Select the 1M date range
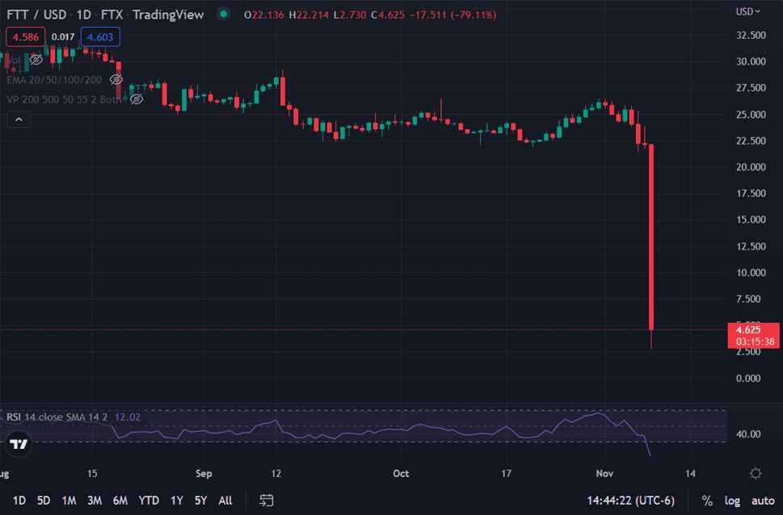 click(69, 500)
